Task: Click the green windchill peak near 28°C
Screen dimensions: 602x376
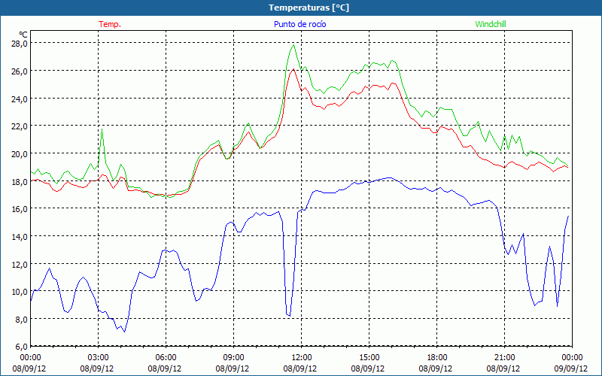Action: tap(293, 45)
